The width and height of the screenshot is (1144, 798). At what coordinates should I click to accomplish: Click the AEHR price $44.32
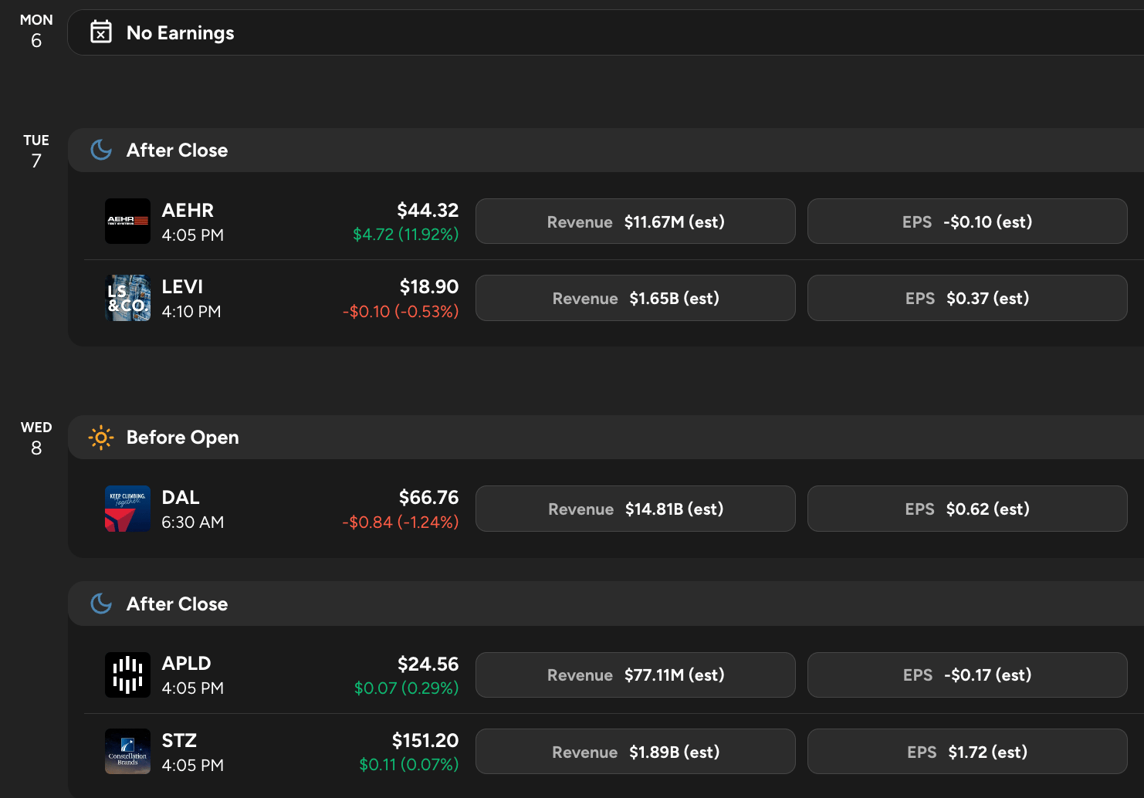[428, 210]
